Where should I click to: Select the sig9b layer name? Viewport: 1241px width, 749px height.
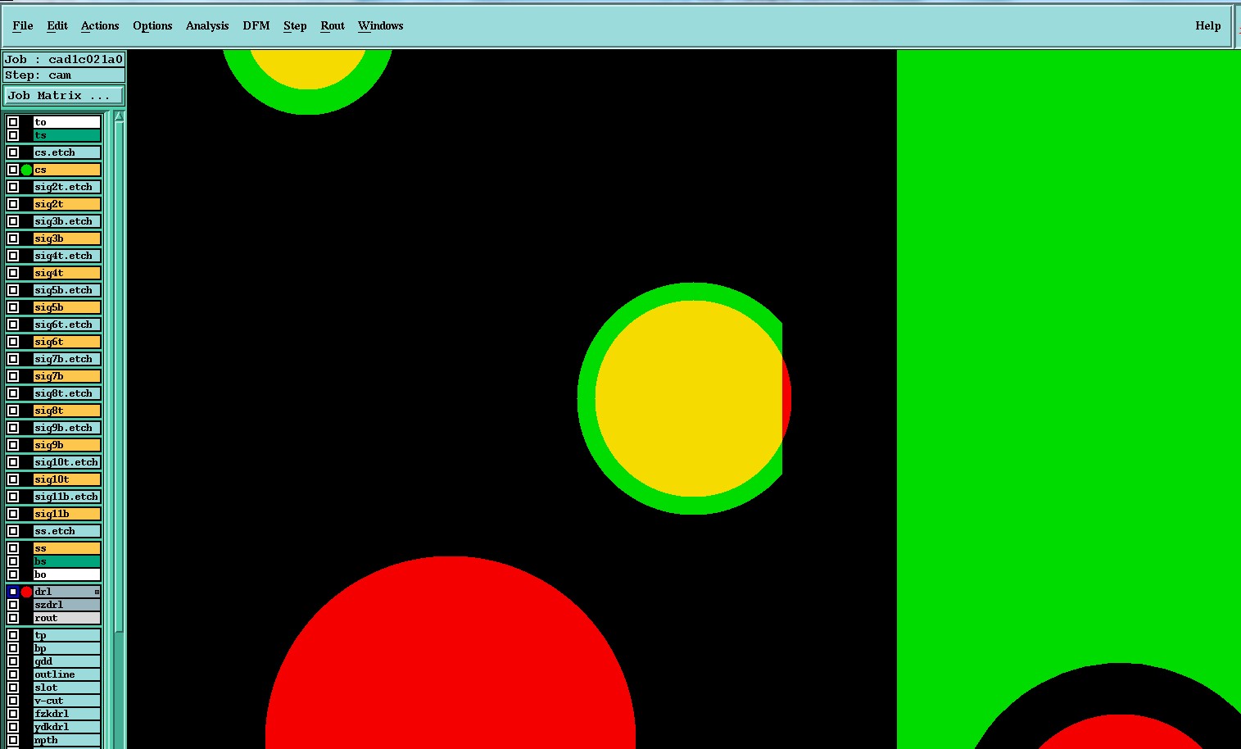(x=67, y=445)
